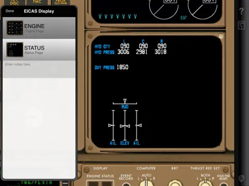Push the A/T DISC panel button
The width and height of the screenshot is (249, 186).
15,3
